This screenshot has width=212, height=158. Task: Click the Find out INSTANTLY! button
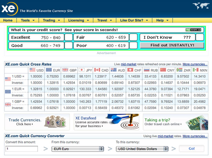pos(172,45)
